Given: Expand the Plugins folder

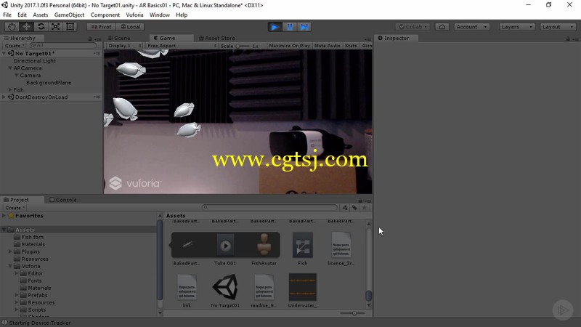Looking at the screenshot, I should 10,251.
